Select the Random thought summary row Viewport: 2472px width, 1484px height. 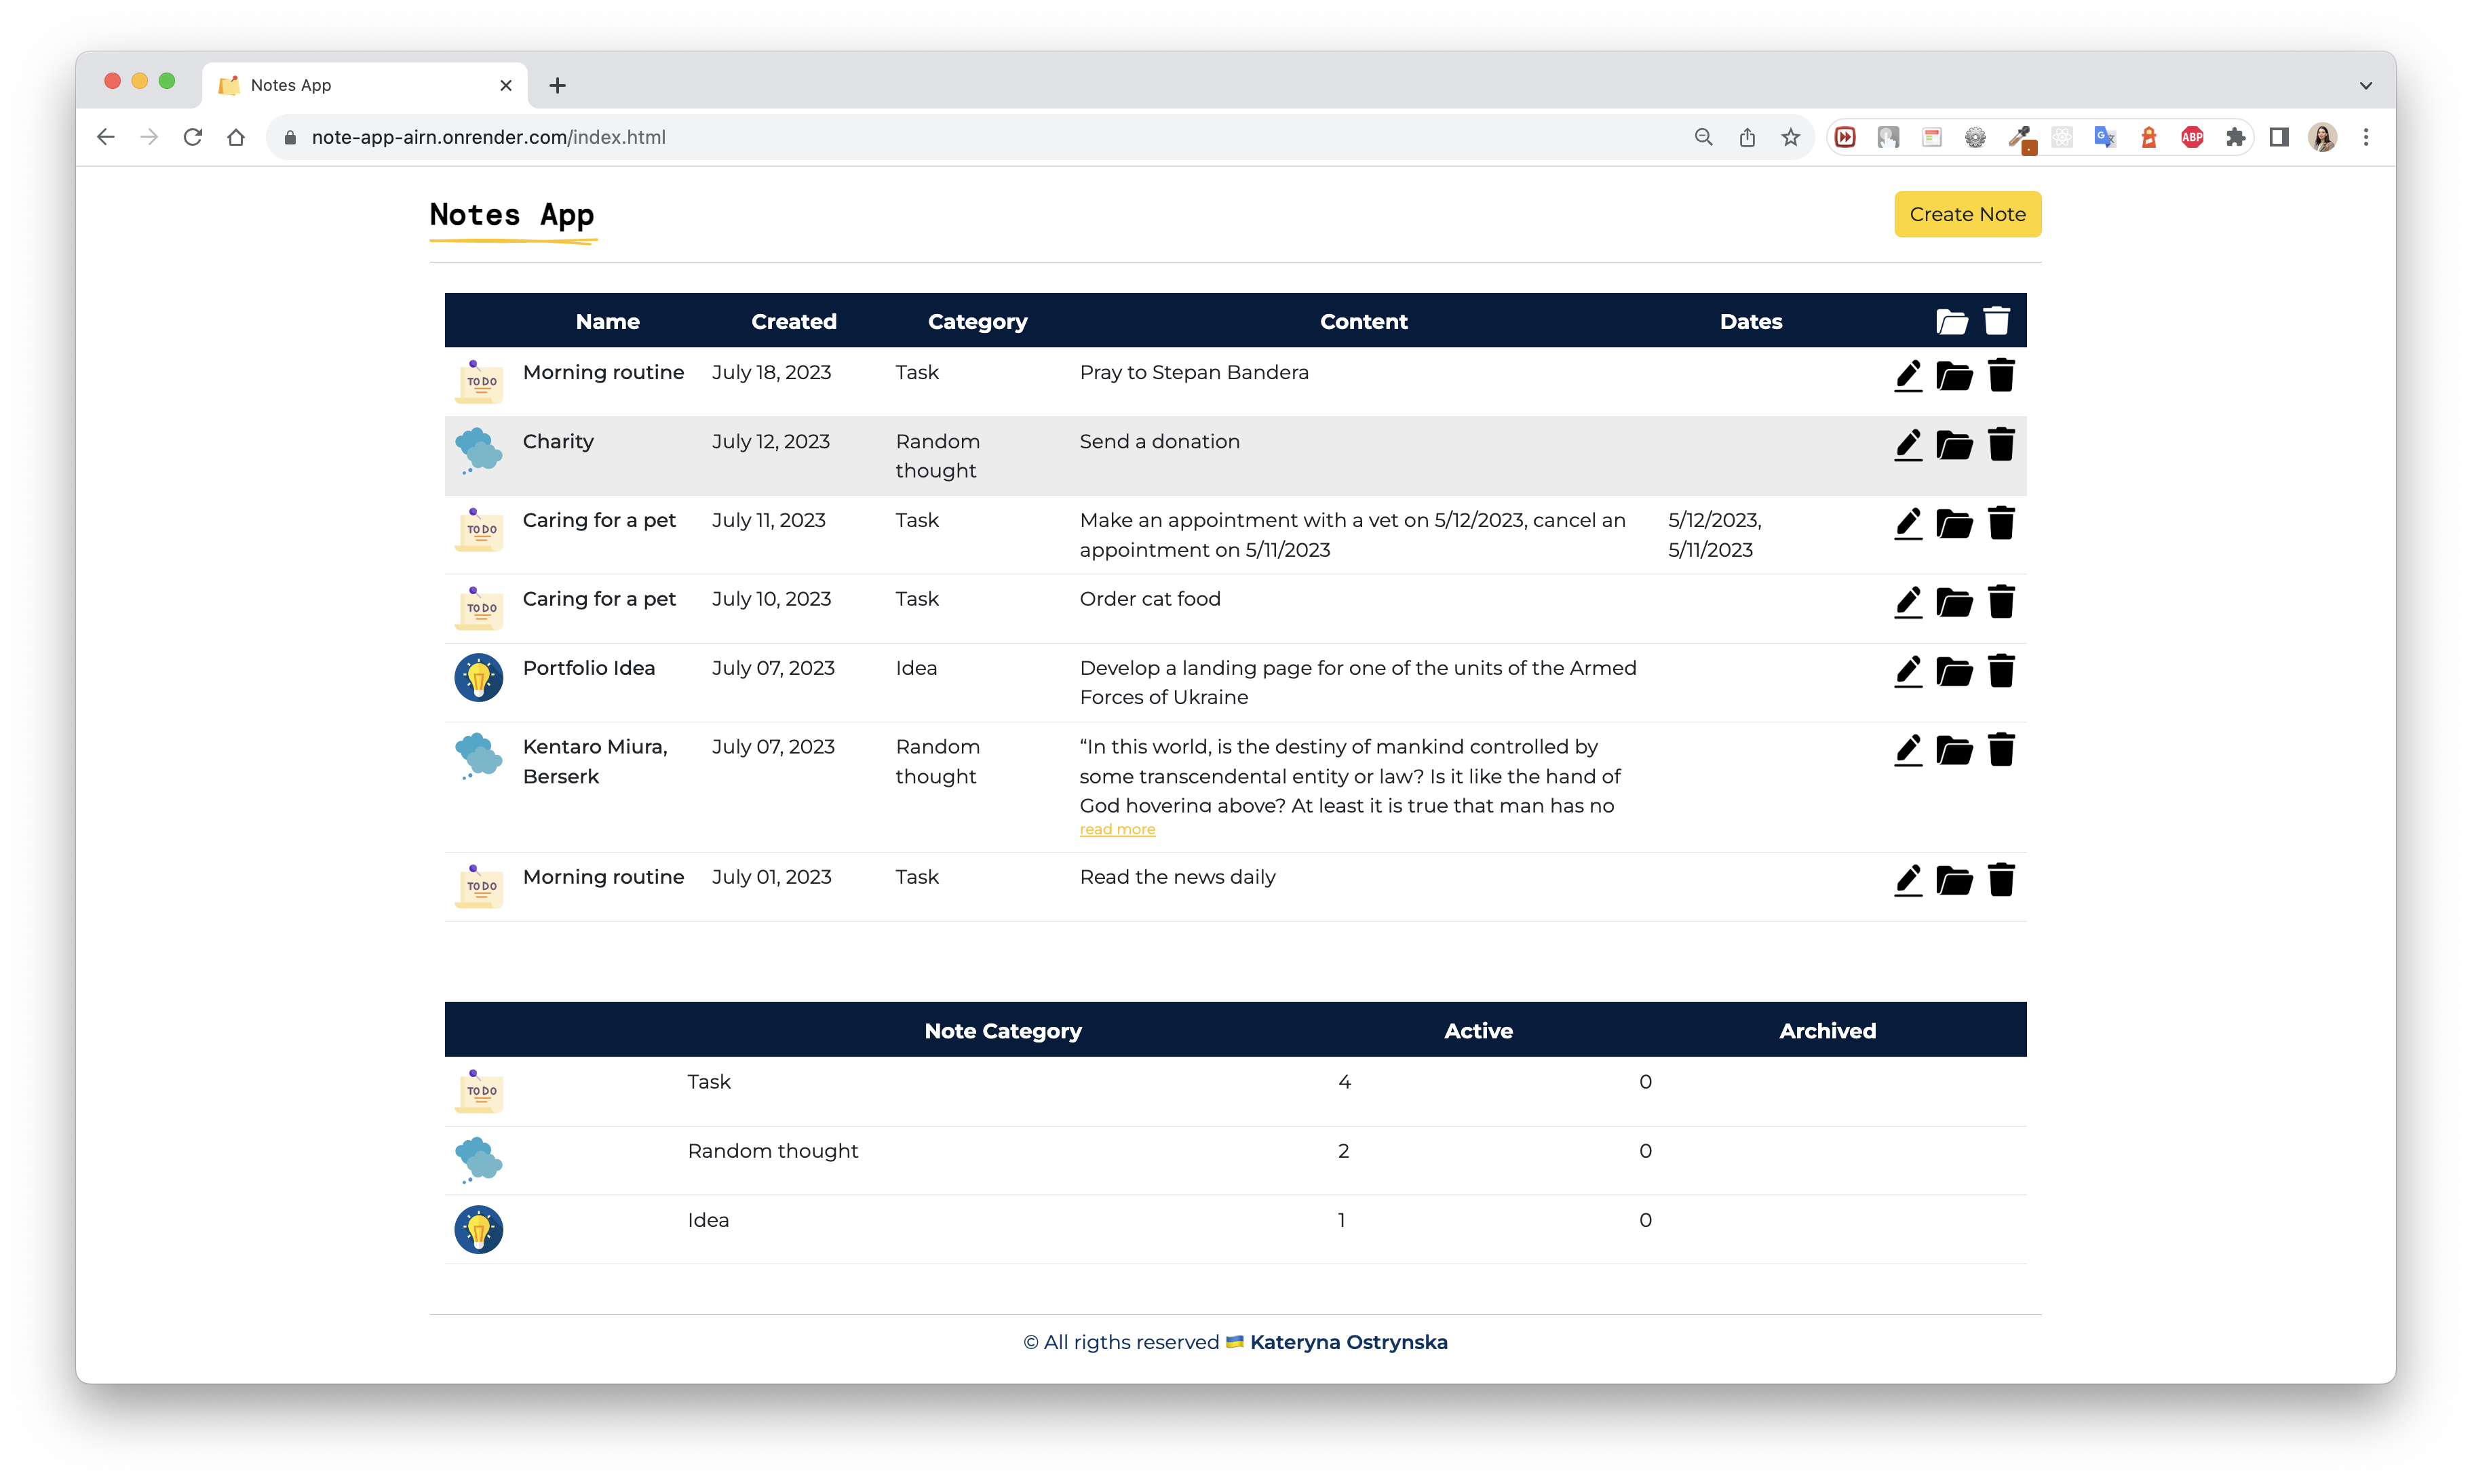1235,1160
